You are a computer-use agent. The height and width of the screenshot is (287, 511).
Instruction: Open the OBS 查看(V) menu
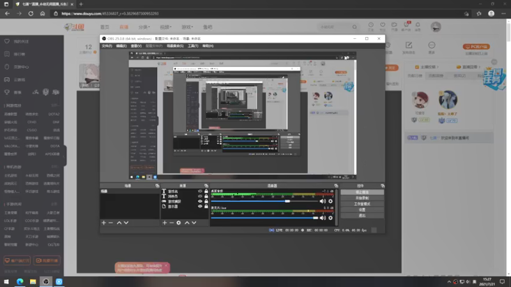click(136, 46)
